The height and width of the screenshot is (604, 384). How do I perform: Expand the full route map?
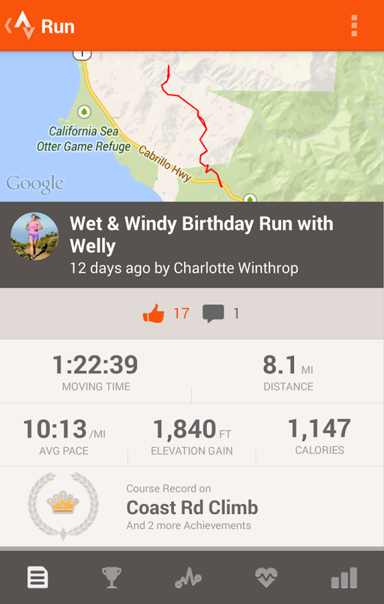192,124
